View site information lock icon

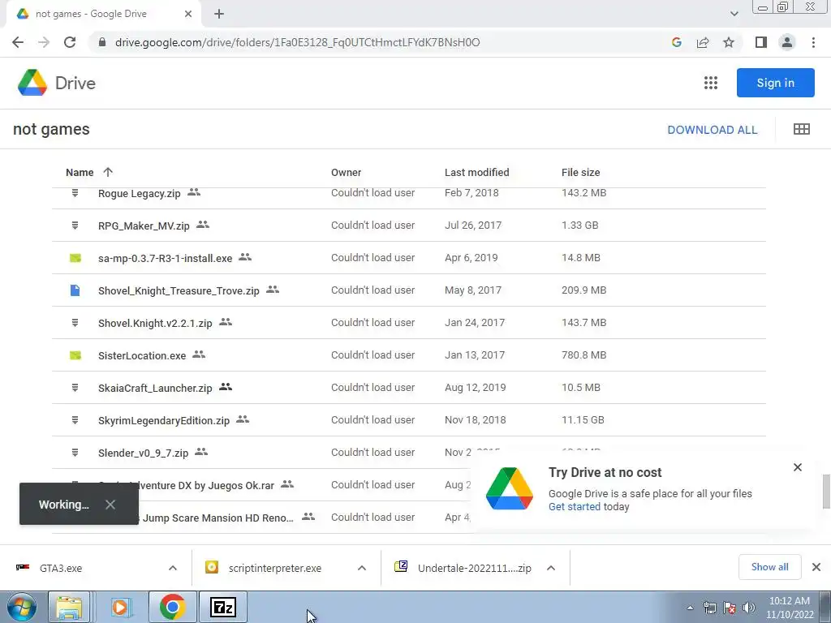[x=102, y=42]
